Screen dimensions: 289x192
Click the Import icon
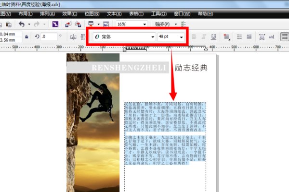(68, 24)
